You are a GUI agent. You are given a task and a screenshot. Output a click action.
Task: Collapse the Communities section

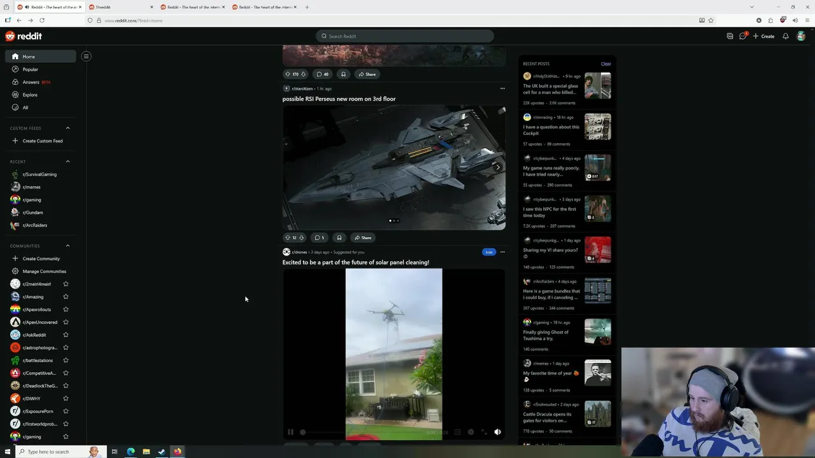tap(67, 246)
